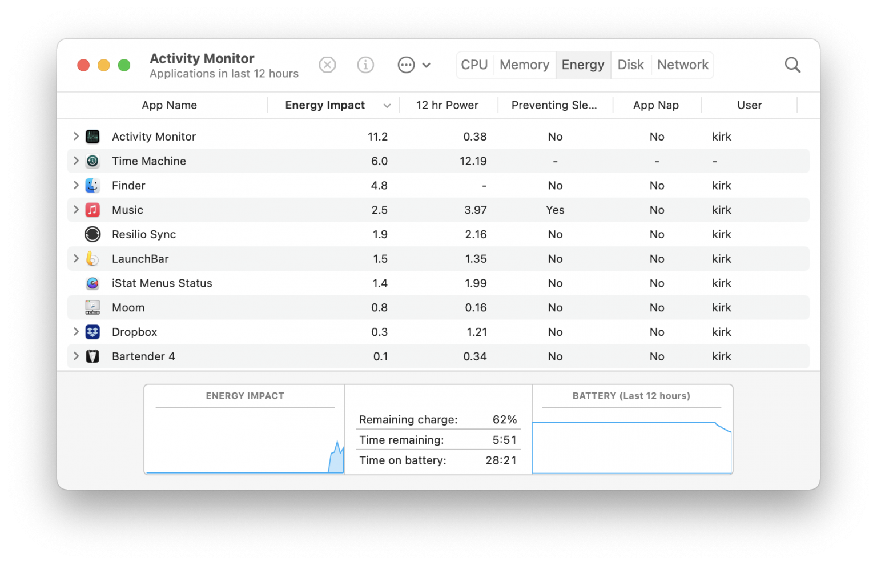Expand the LaunchBar disclosure triangle

(x=76, y=258)
